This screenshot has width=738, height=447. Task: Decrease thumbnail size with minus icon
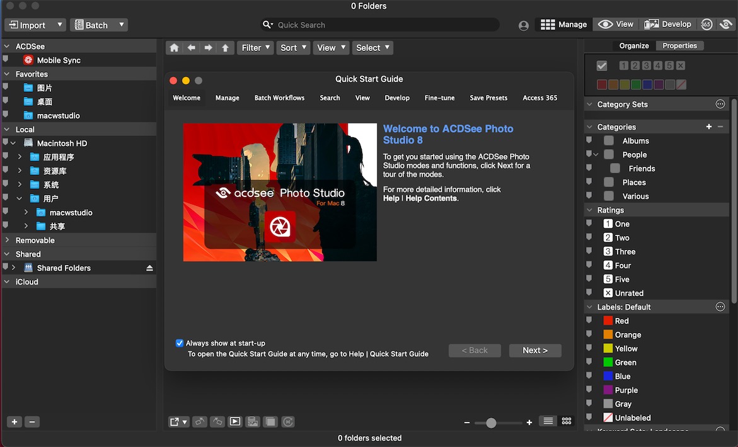[467, 422]
